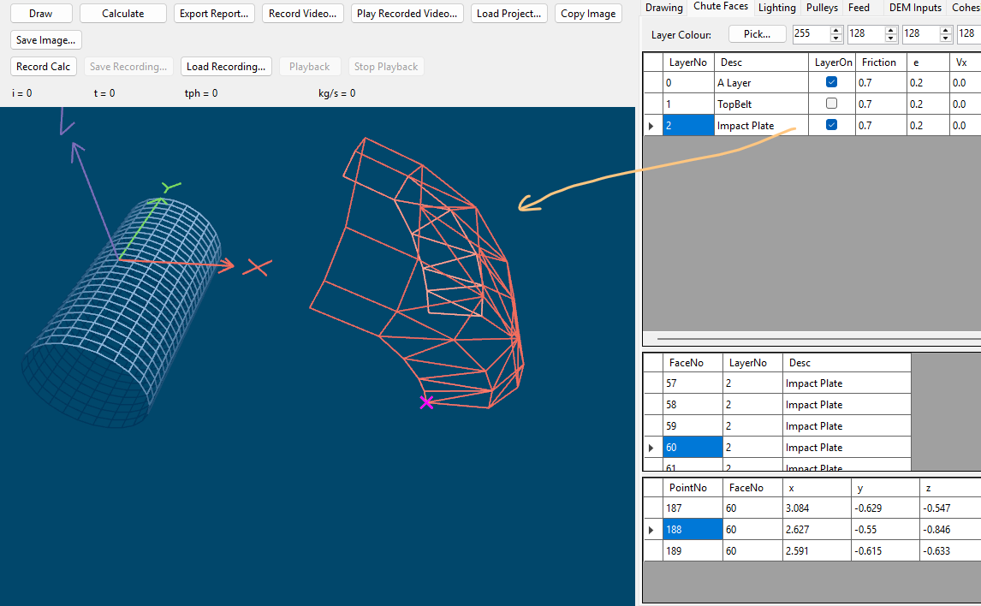Select face number 57 row
Viewport: 981px width, 606px height.
776,383
